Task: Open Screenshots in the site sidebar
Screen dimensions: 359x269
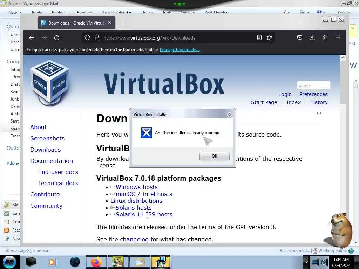Action: [x=47, y=138]
